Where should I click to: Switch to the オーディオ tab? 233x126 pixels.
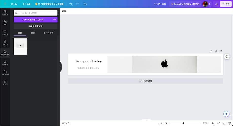(x=48, y=33)
